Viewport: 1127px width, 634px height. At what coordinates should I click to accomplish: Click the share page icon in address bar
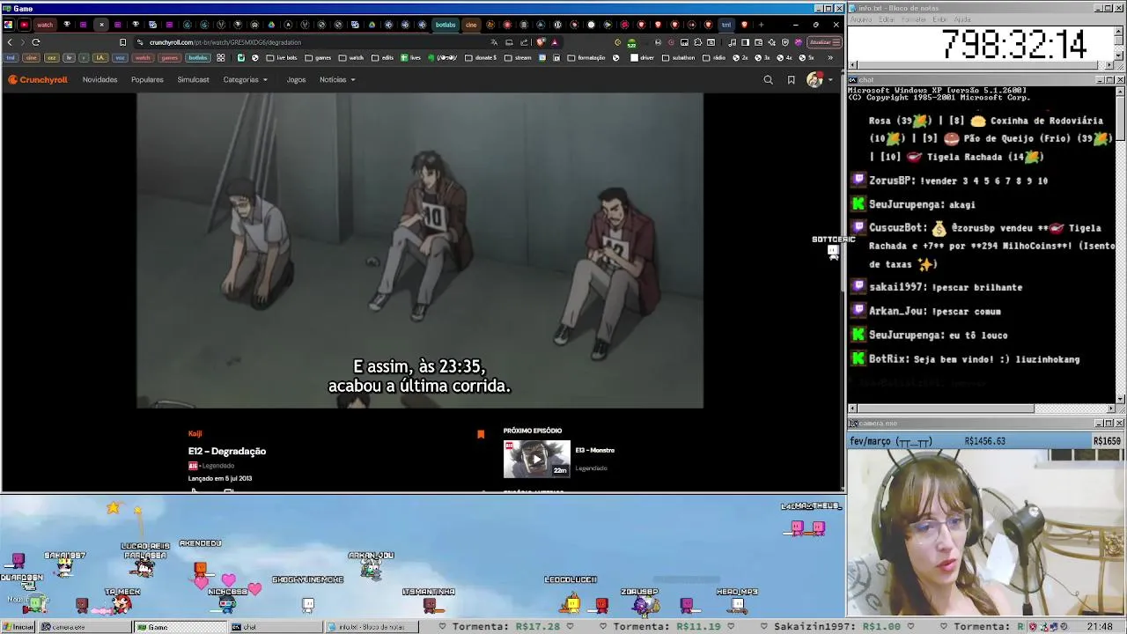[524, 42]
